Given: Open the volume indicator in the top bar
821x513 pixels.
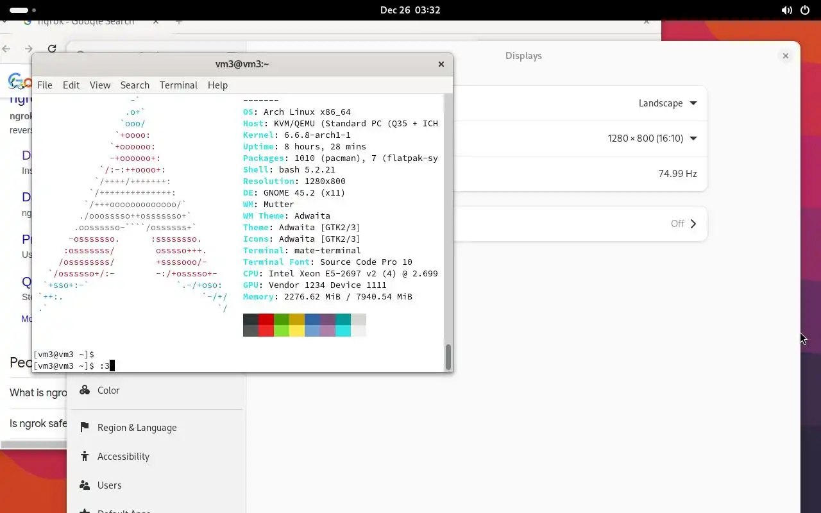Looking at the screenshot, I should (x=786, y=10).
